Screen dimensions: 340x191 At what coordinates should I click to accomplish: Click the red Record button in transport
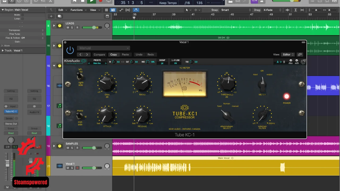pos(100,1)
